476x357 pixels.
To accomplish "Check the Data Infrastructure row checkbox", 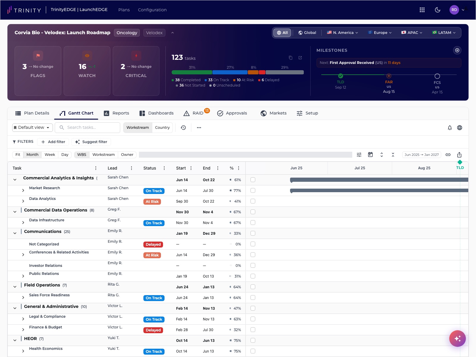I will coord(253,223).
